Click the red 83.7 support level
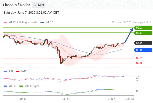This screenshot has width=153, height=103. tap(139, 58)
